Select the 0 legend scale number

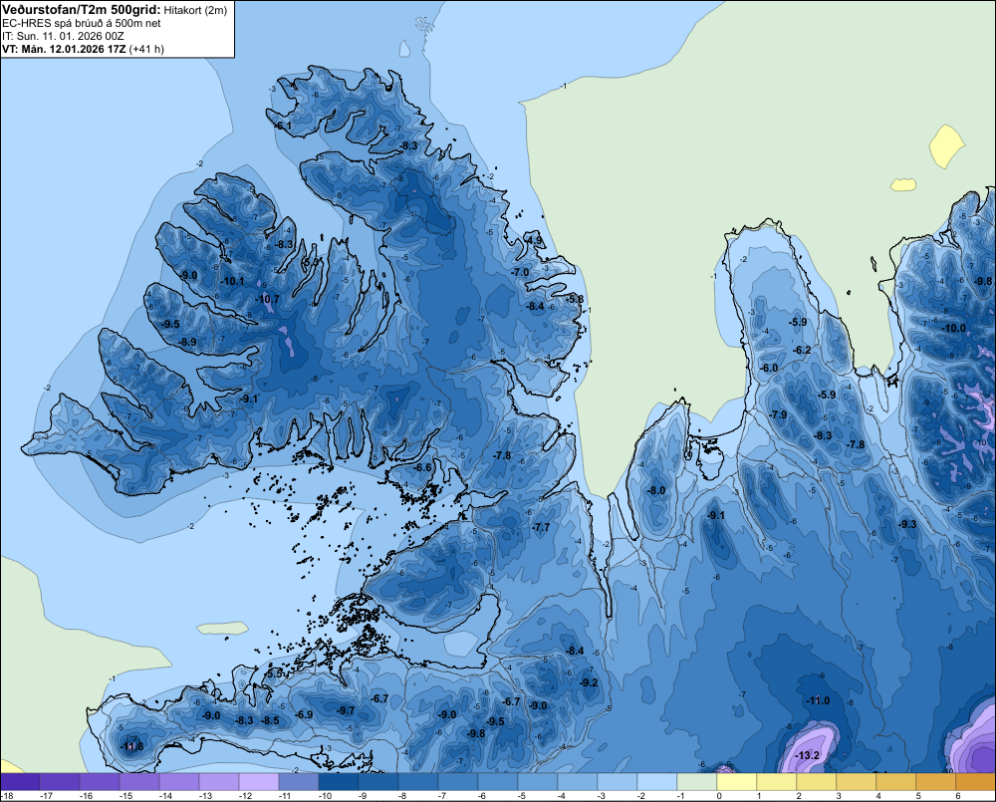pos(719,796)
